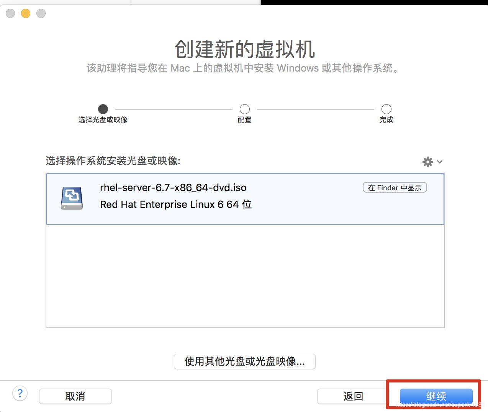Screen dimensions: 488x412
Task: Open the gear settings dropdown menu
Action: pyautogui.click(x=432, y=162)
